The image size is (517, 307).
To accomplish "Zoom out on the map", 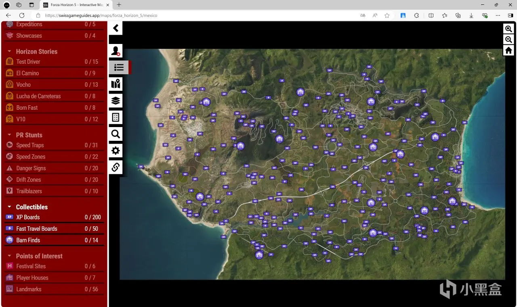I will [509, 40].
